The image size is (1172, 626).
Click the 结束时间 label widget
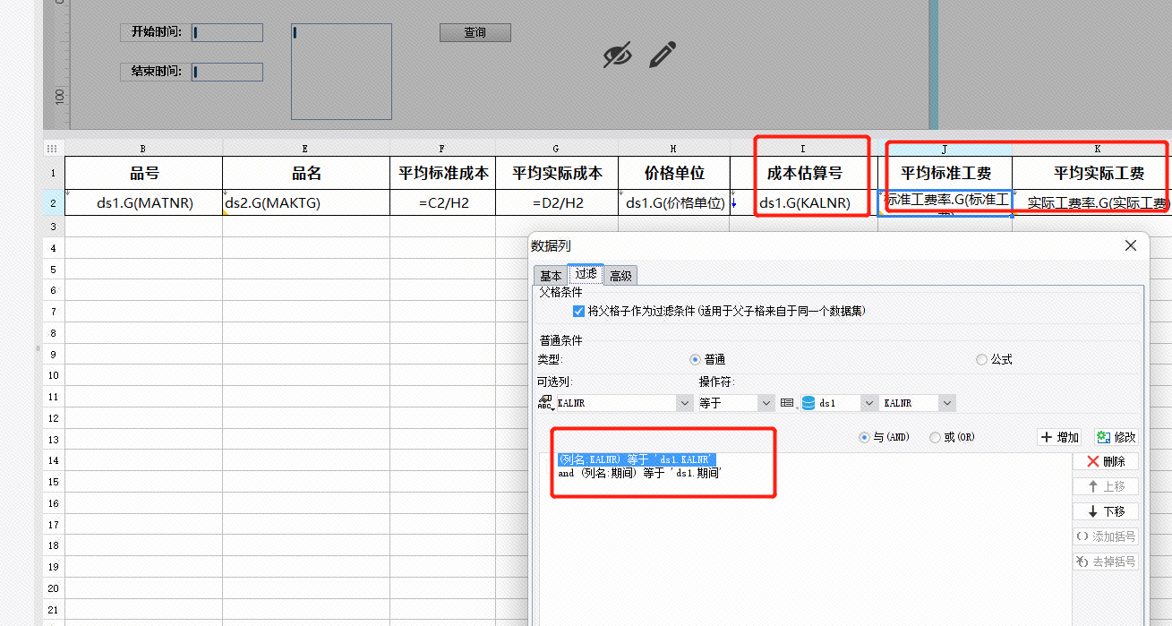coord(155,72)
